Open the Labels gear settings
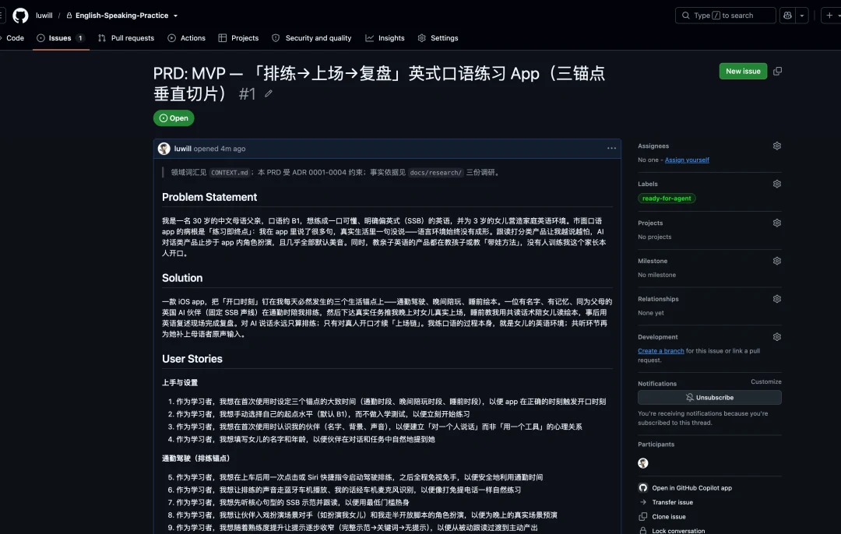This screenshot has width=841, height=534. click(x=776, y=184)
